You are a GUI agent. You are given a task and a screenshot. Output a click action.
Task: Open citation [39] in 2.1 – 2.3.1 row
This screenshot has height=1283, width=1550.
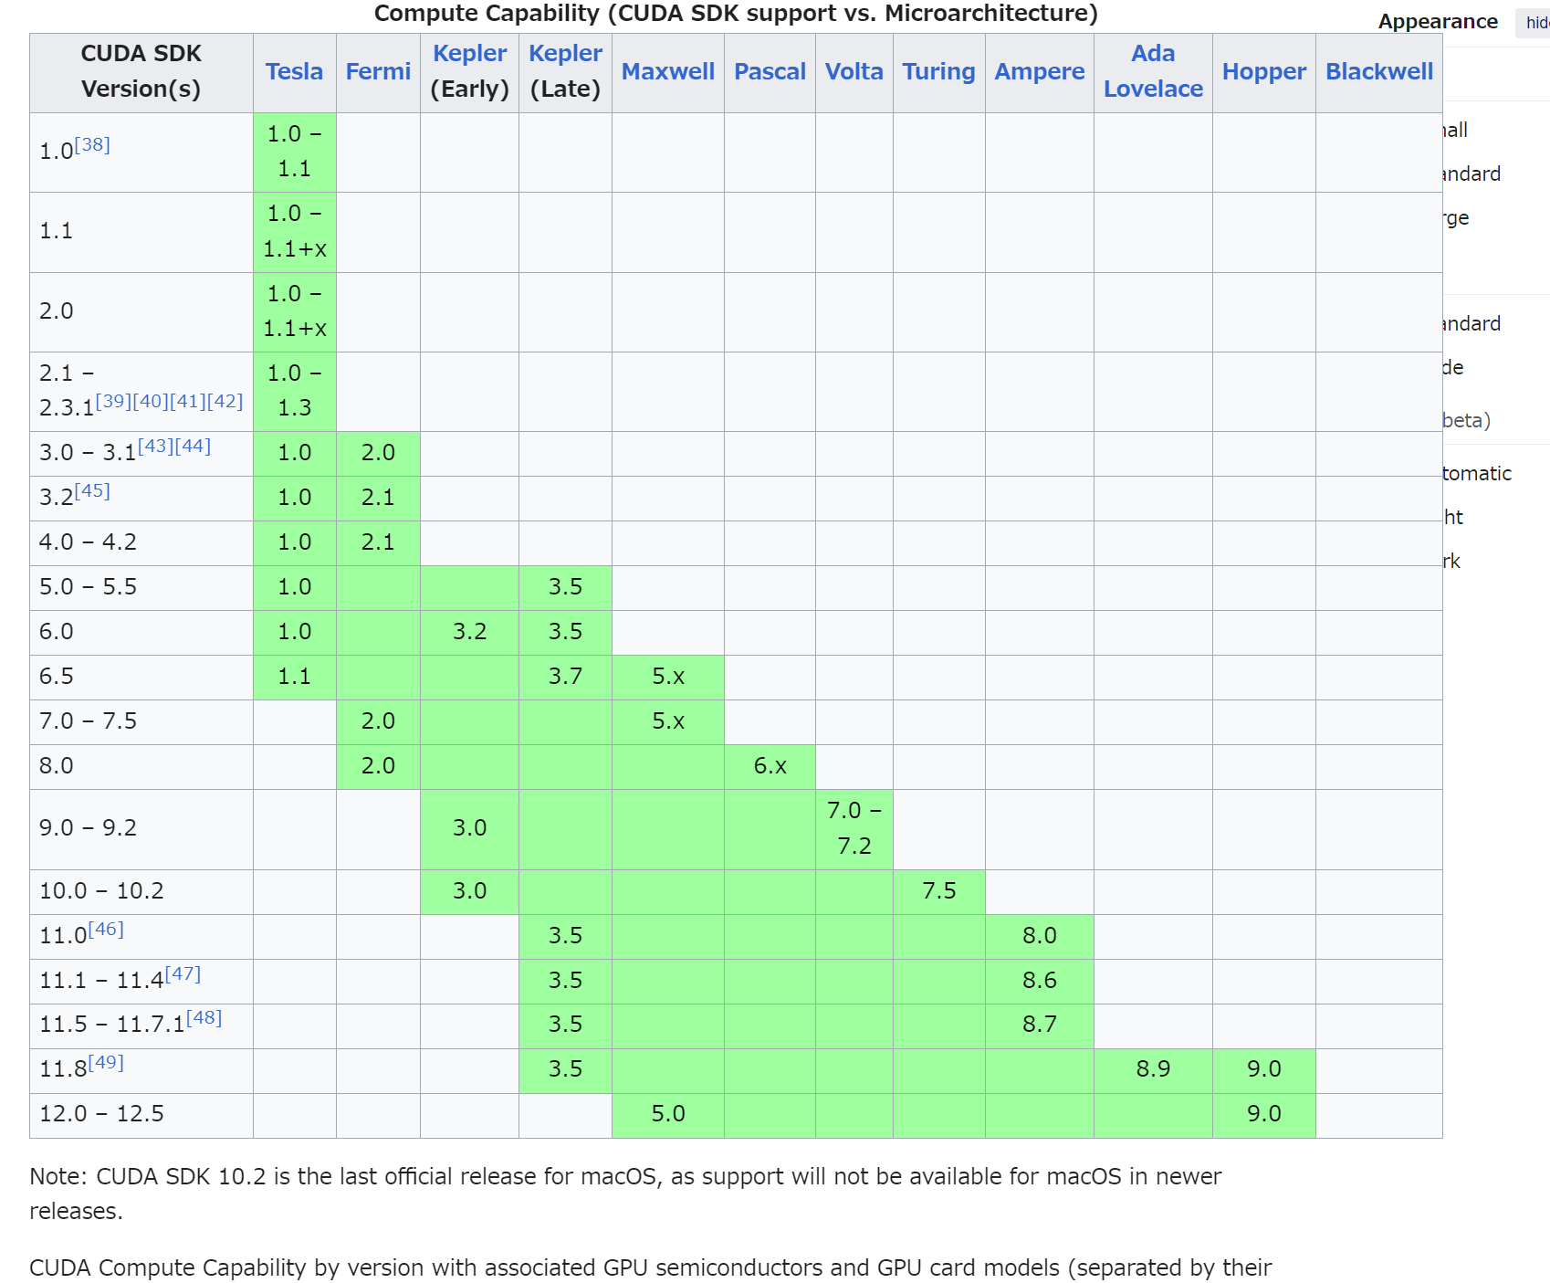coord(113,401)
